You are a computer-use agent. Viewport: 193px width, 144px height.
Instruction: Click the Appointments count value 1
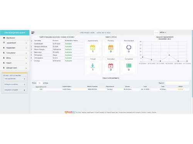point(93,51)
